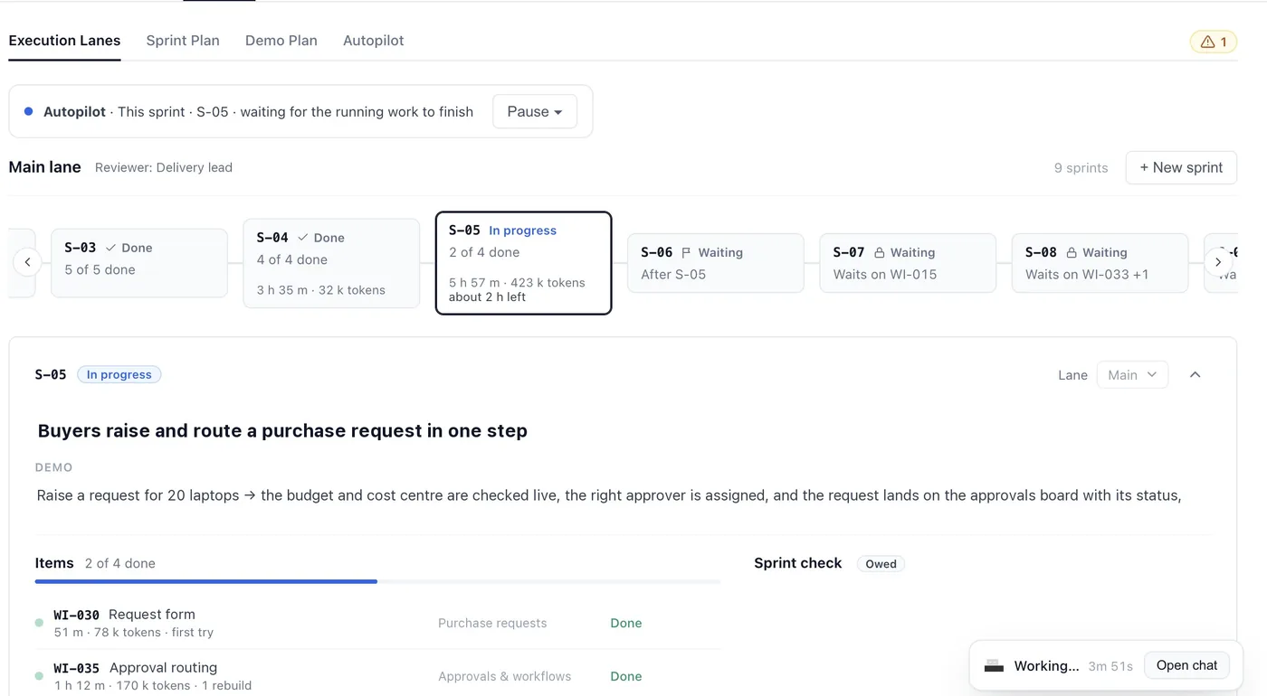Screen dimensions: 1267x696
Task: Click the Owed badge beside Sprint check
Action: [x=881, y=564]
